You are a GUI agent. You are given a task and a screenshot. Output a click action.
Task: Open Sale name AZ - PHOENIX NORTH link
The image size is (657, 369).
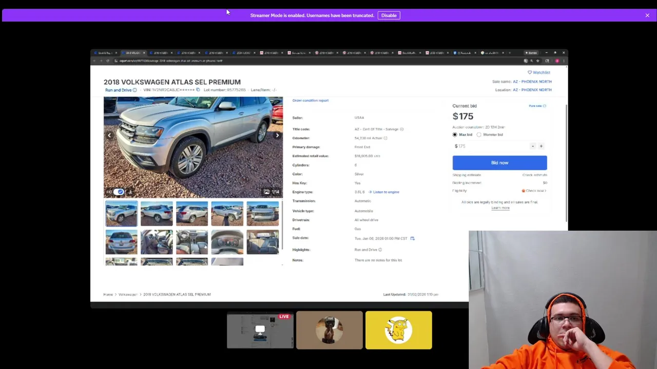pos(532,81)
